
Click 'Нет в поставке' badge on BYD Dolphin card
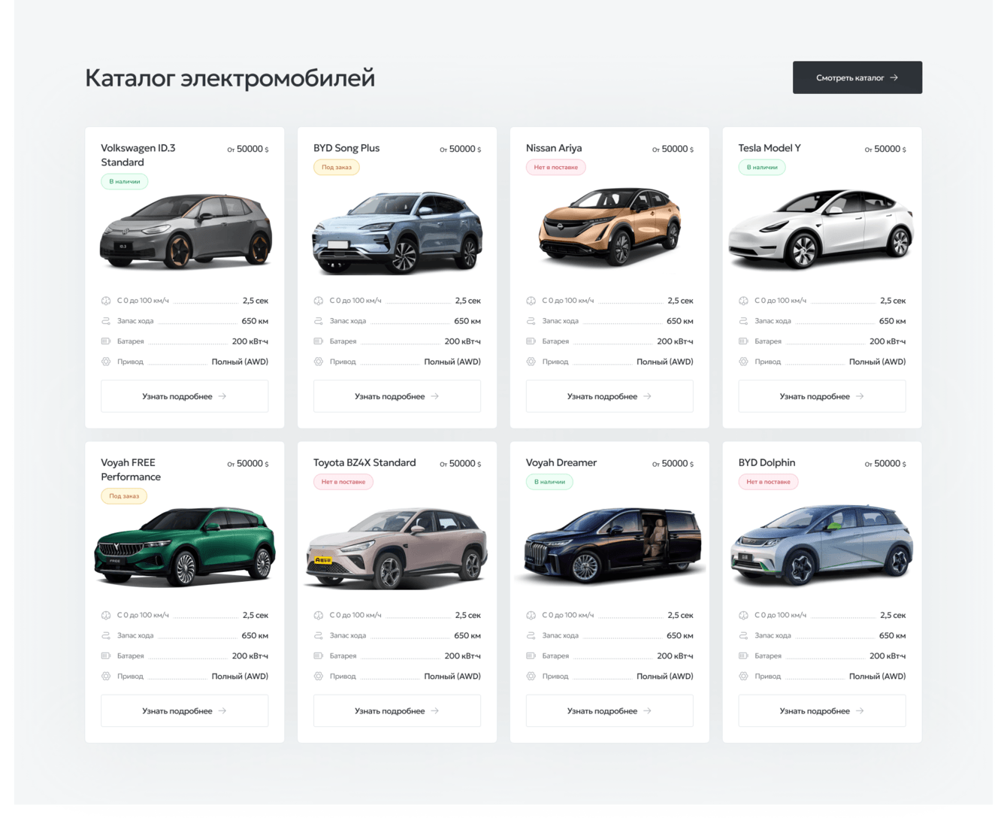(x=768, y=482)
